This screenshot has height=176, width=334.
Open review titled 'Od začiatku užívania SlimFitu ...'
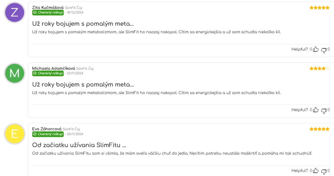[x=79, y=145]
